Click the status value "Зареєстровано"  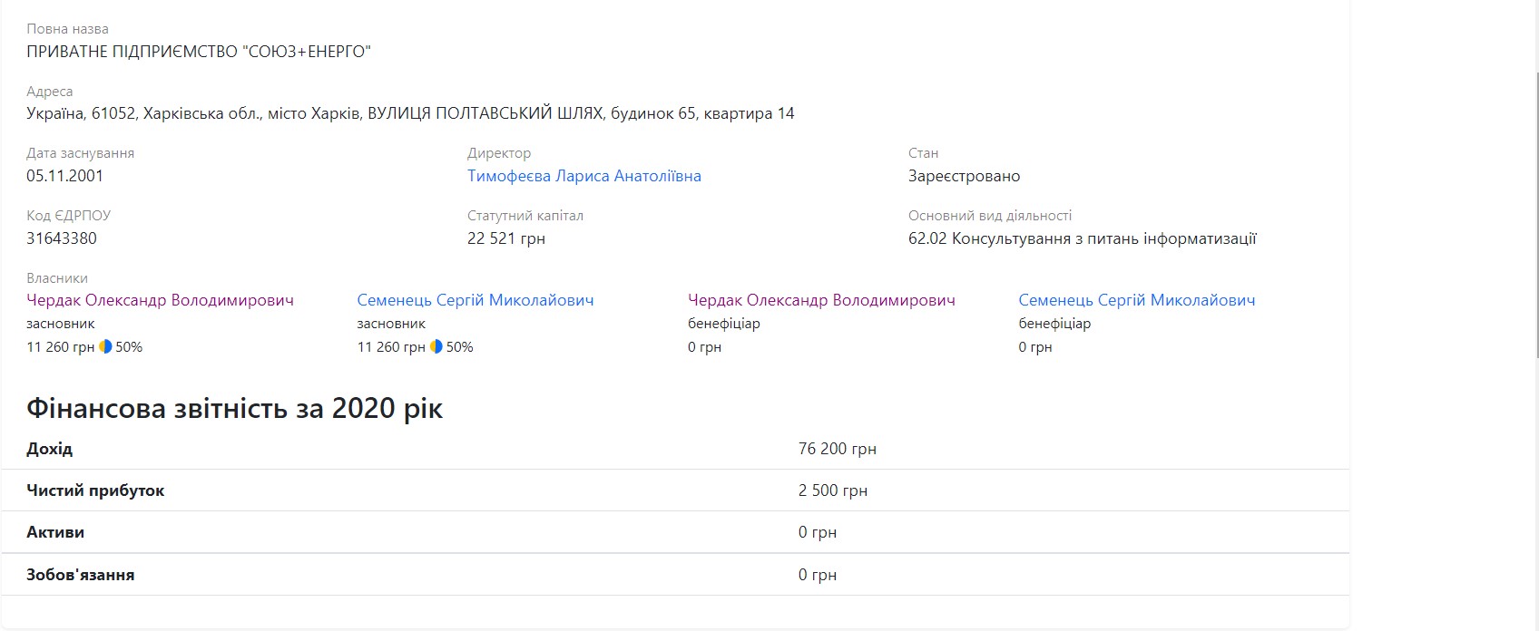[x=964, y=176]
